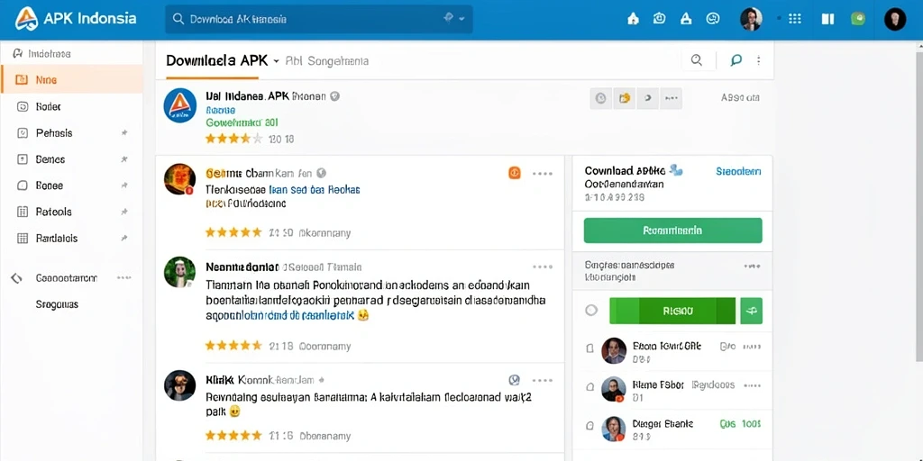Viewport: 923px width, 461px height.
Task: Open the Bonee sidebar item
Action: click(71, 185)
